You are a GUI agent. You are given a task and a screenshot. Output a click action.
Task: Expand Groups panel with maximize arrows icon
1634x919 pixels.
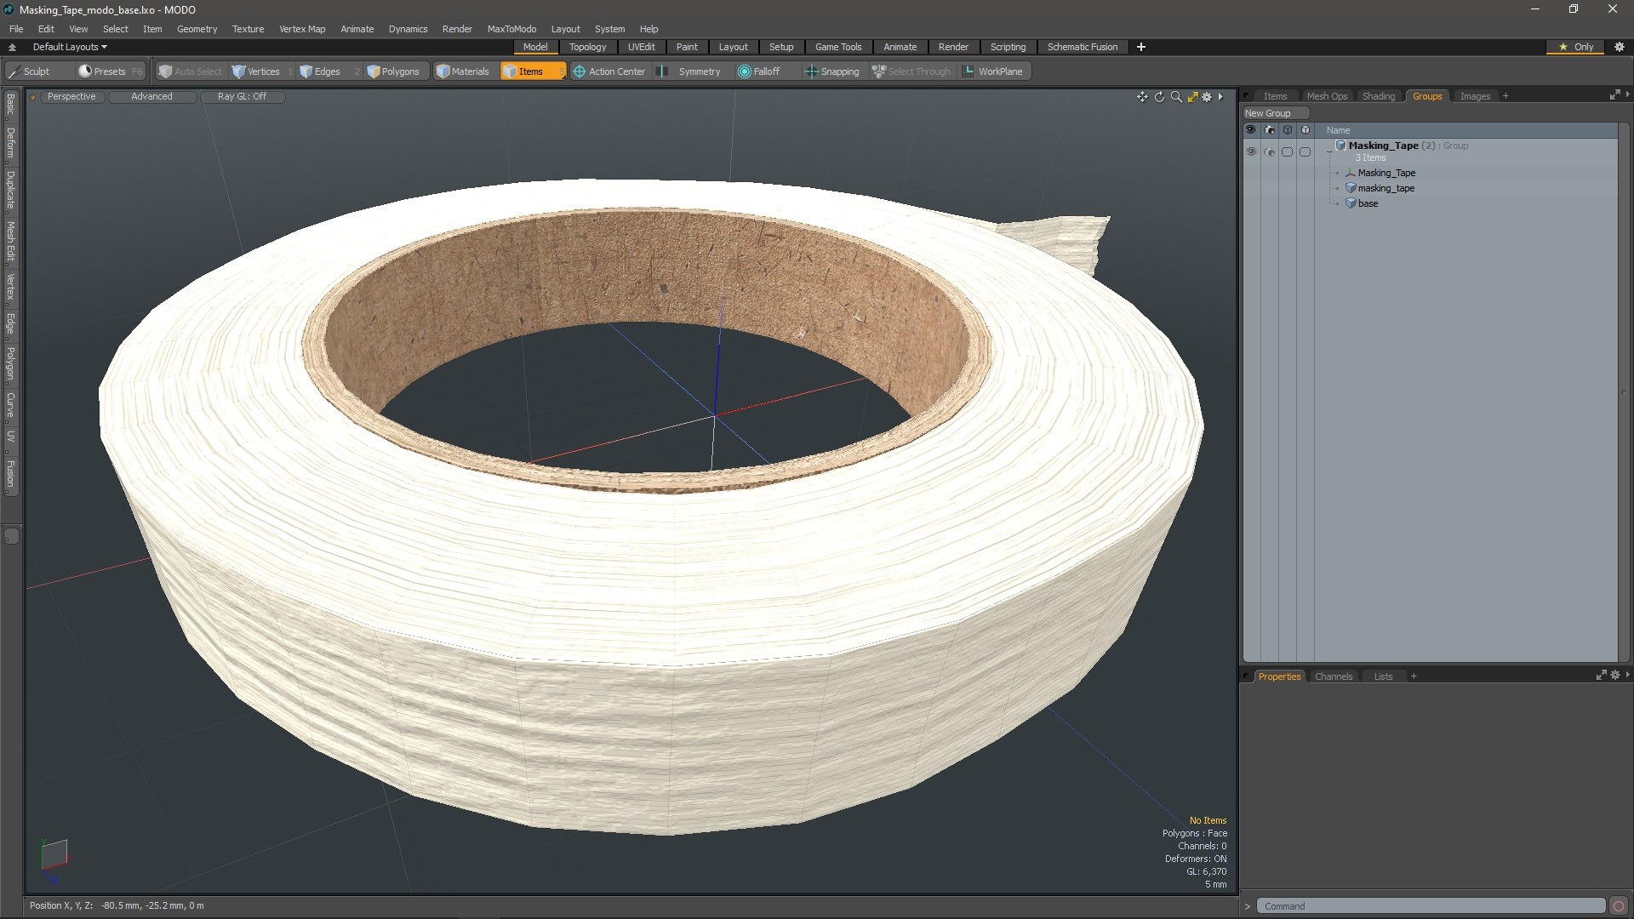click(x=1614, y=95)
